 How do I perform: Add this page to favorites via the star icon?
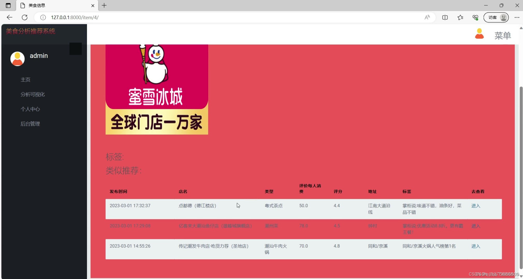point(460,17)
